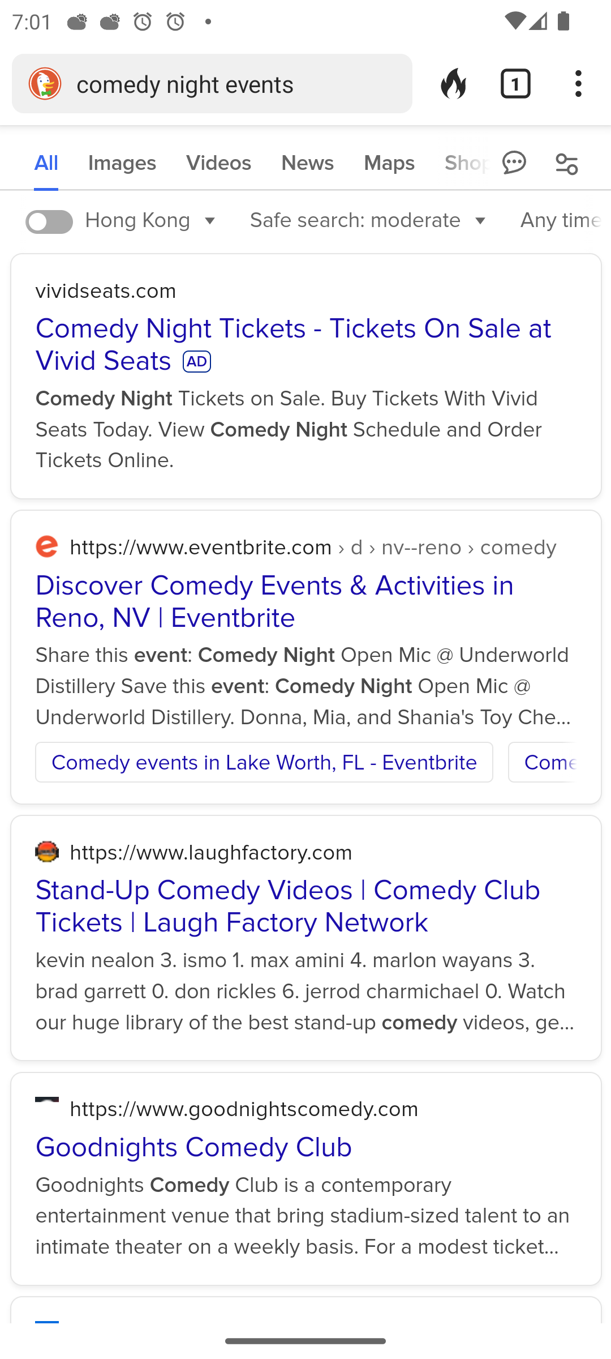Switch to the Images tab
611x1359 pixels.
click(x=122, y=164)
